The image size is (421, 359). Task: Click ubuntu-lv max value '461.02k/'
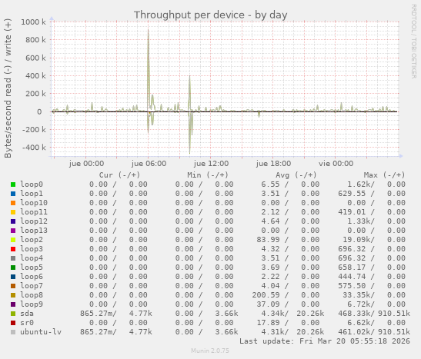[x=356, y=332]
